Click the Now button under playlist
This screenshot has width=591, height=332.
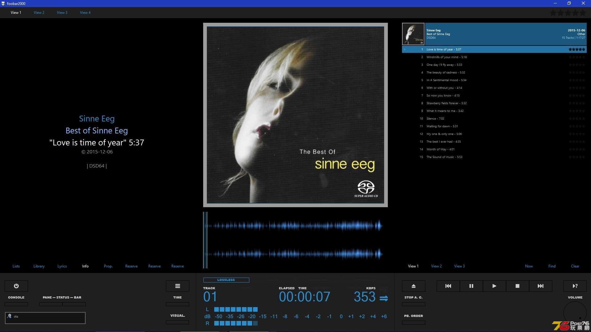(529, 266)
